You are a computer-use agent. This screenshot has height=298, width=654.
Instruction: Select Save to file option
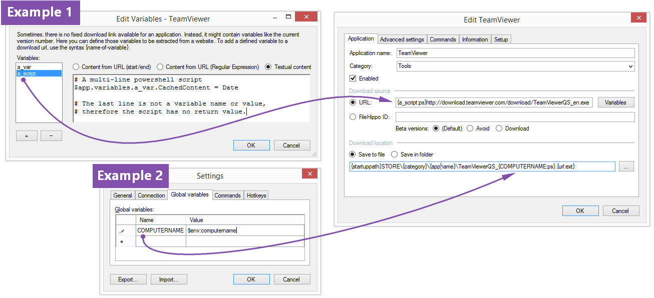(367, 154)
